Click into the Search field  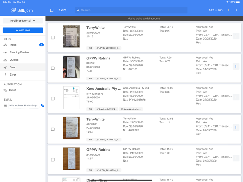tap(131, 10)
